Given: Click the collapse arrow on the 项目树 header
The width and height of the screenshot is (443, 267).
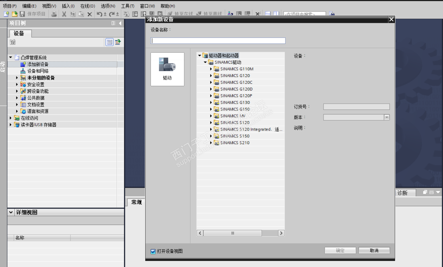Looking at the screenshot, I should click(x=120, y=23).
